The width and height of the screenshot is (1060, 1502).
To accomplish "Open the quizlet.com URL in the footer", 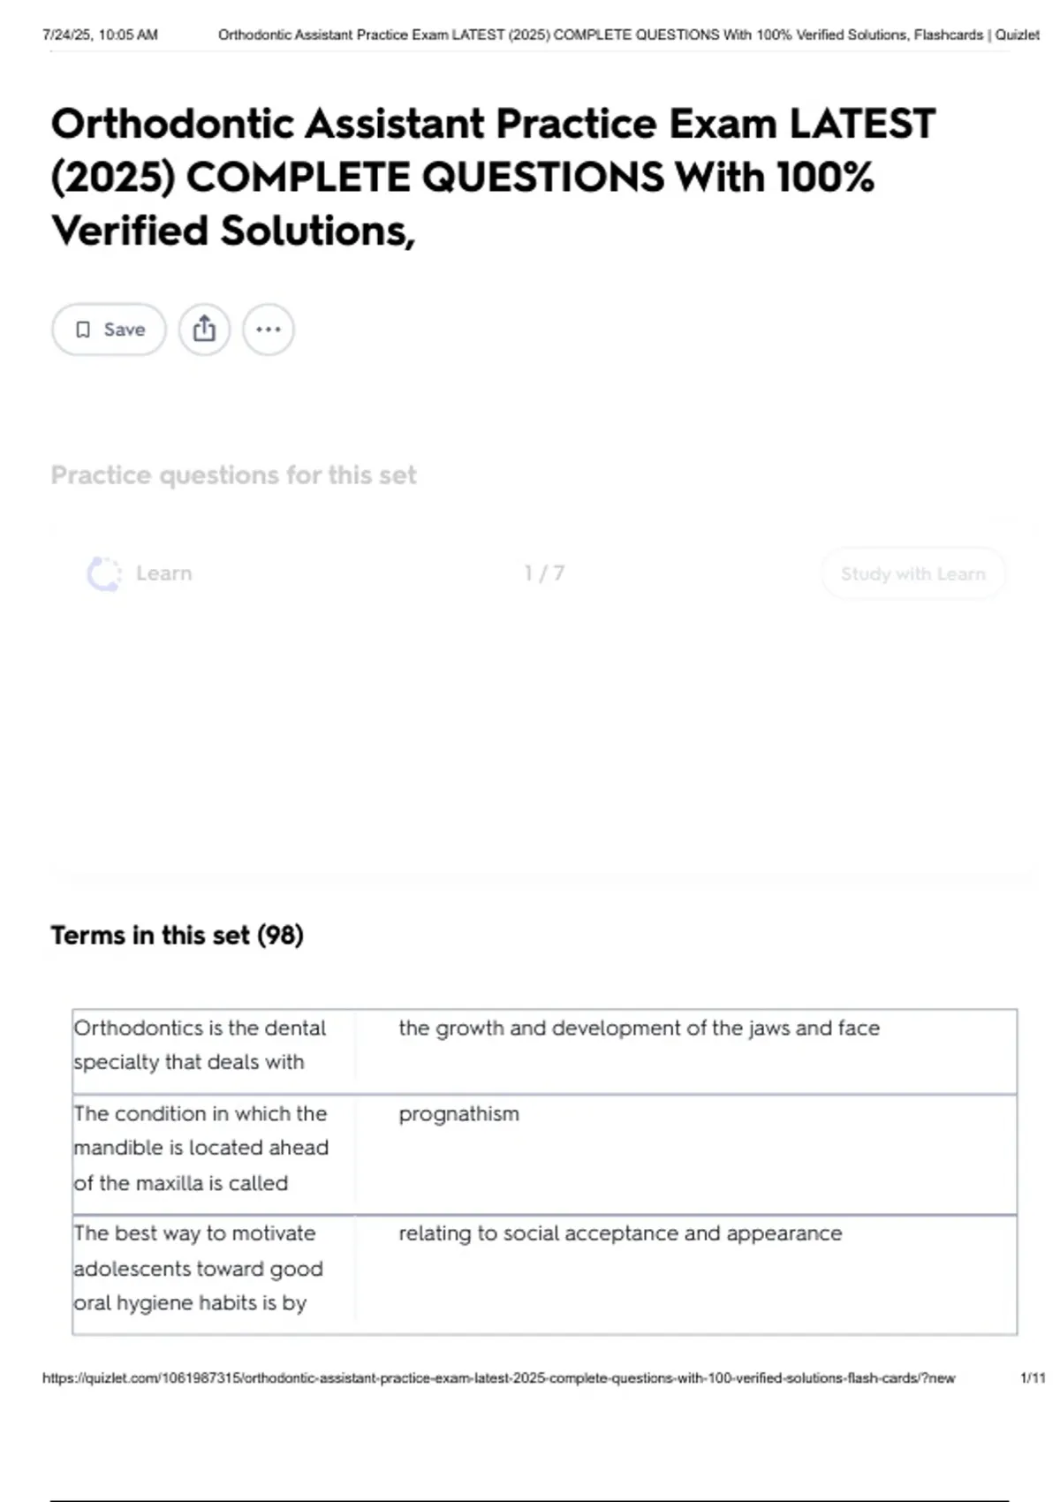I will (498, 1378).
